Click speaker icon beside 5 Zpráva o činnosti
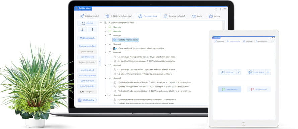 115,48
